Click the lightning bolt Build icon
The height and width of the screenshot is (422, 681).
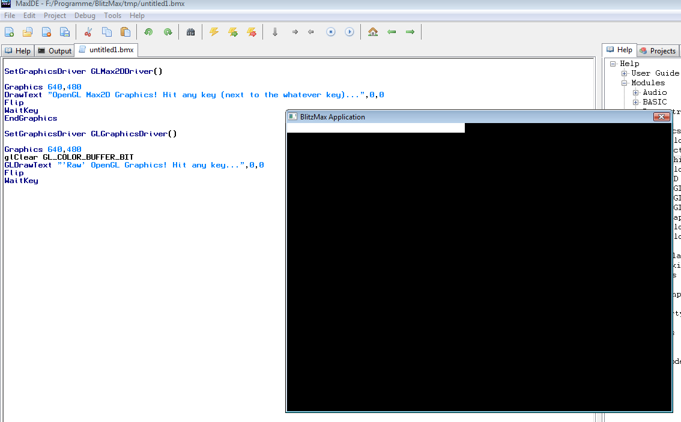pos(214,32)
